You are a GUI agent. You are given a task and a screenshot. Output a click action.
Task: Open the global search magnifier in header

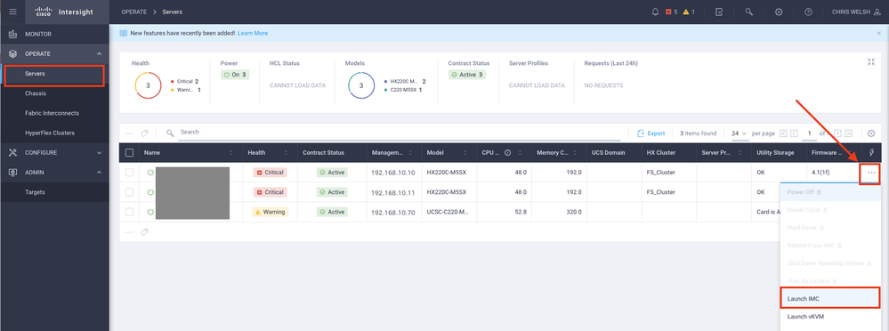(749, 12)
